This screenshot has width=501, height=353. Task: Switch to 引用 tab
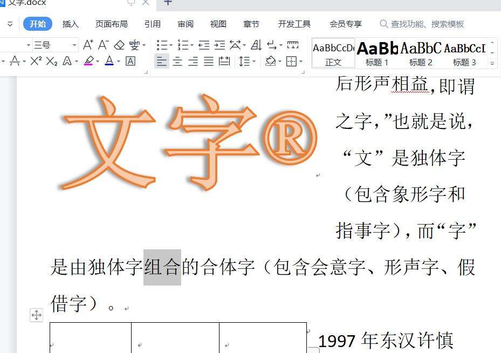pos(153,24)
